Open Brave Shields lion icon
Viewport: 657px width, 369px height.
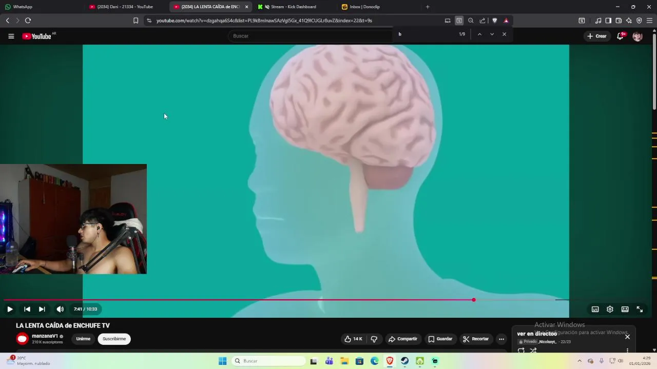[494, 20]
